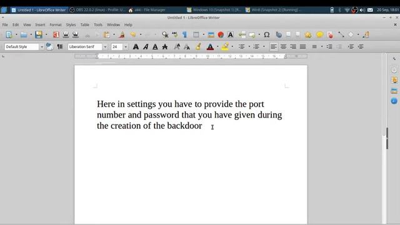
Task: Click the Paste clipboard icon
Action: [x=107, y=35]
